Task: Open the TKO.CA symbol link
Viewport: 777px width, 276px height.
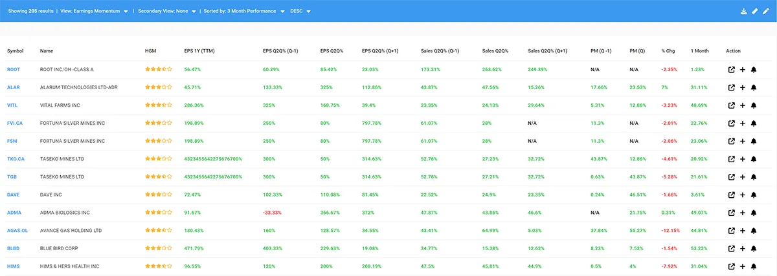Action: (x=16, y=158)
